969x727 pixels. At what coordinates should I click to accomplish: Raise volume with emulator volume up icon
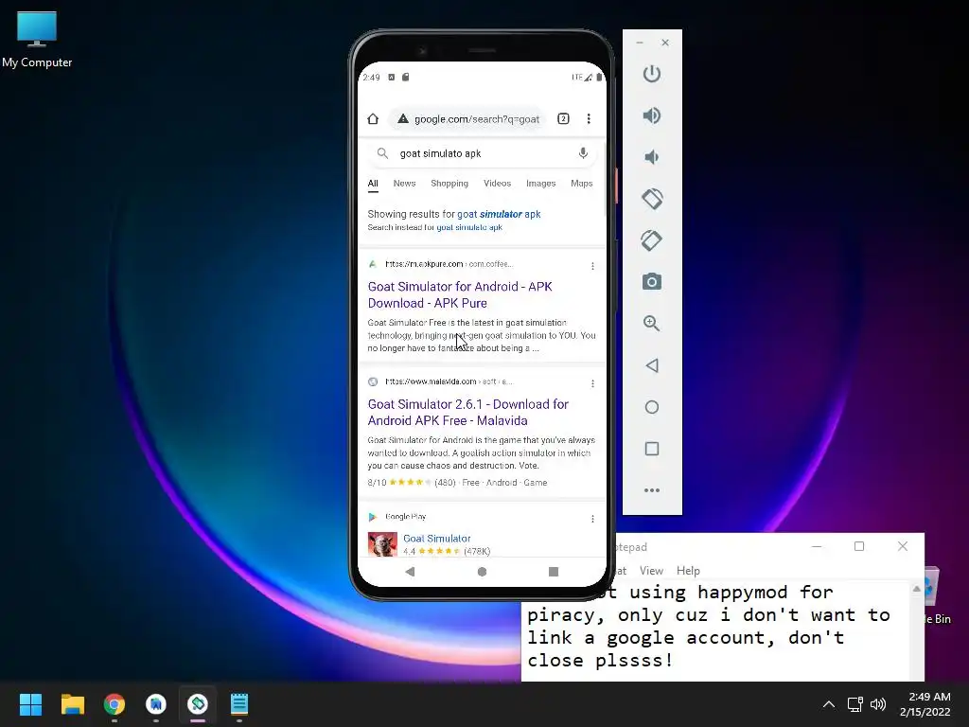click(651, 115)
